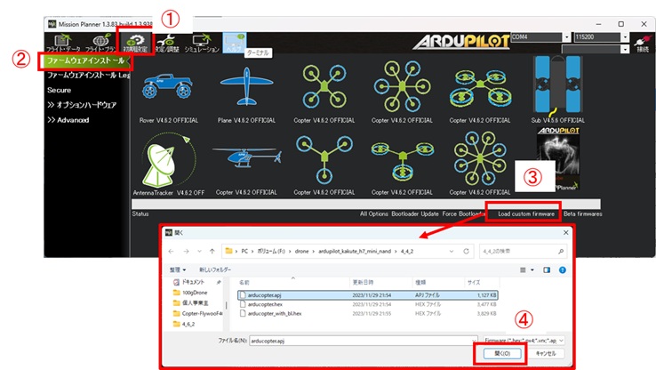Select ファームウェアインストール in the left menu
The height and width of the screenshot is (370, 656).
[86, 61]
